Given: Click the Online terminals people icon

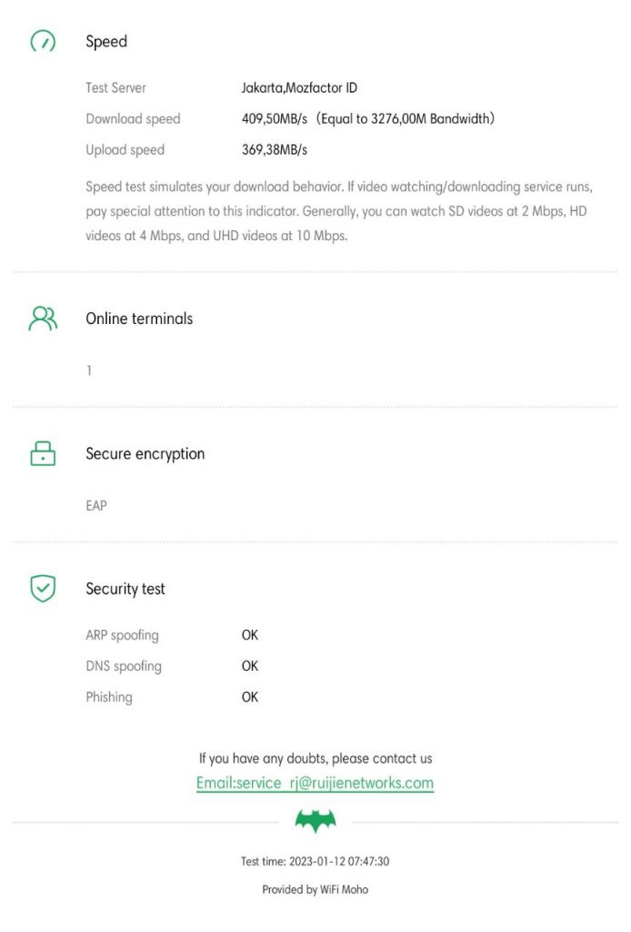Looking at the screenshot, I should click(43, 319).
